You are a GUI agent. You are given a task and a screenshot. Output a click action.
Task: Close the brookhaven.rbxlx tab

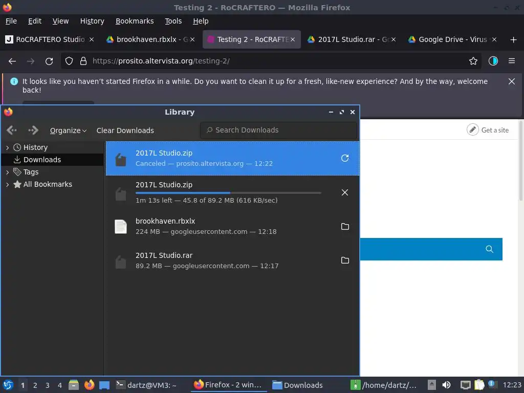tap(192, 39)
